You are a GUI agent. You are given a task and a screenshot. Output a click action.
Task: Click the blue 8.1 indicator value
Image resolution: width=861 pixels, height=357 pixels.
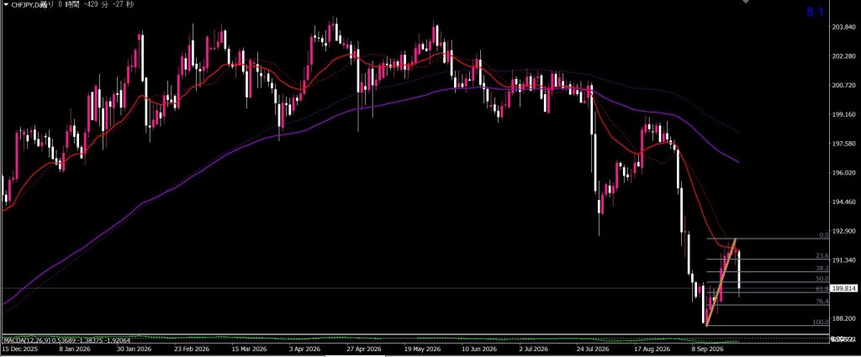click(815, 12)
